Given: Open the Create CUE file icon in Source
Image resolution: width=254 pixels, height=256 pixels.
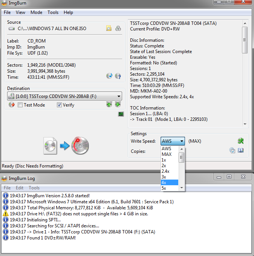Looking at the screenshot, I should (118, 28).
